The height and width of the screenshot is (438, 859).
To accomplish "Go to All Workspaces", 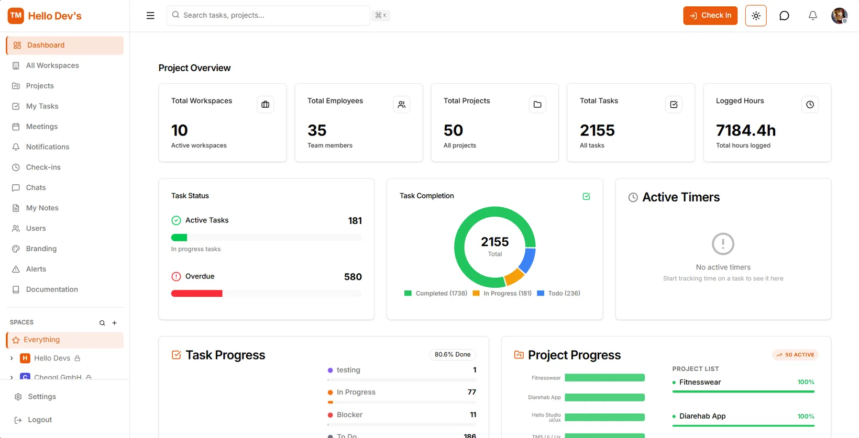I will (65, 65).
